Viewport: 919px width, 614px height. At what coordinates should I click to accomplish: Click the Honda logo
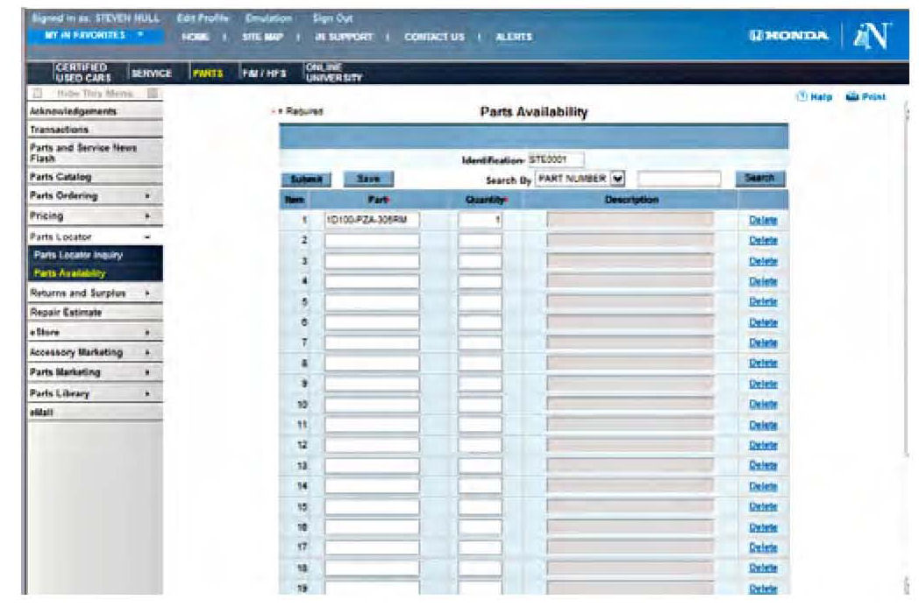point(786,36)
